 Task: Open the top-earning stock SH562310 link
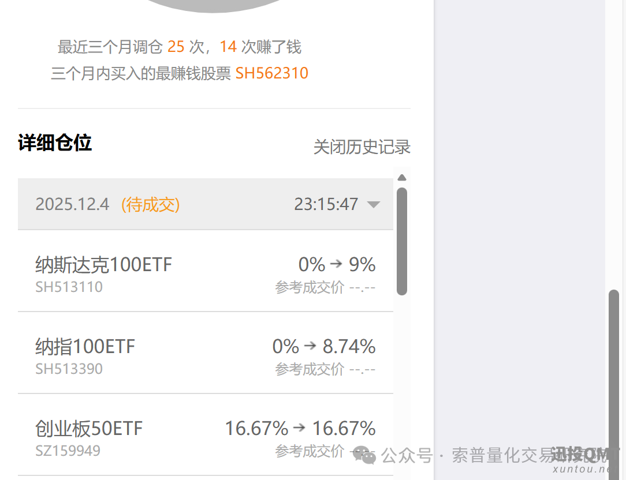point(271,73)
